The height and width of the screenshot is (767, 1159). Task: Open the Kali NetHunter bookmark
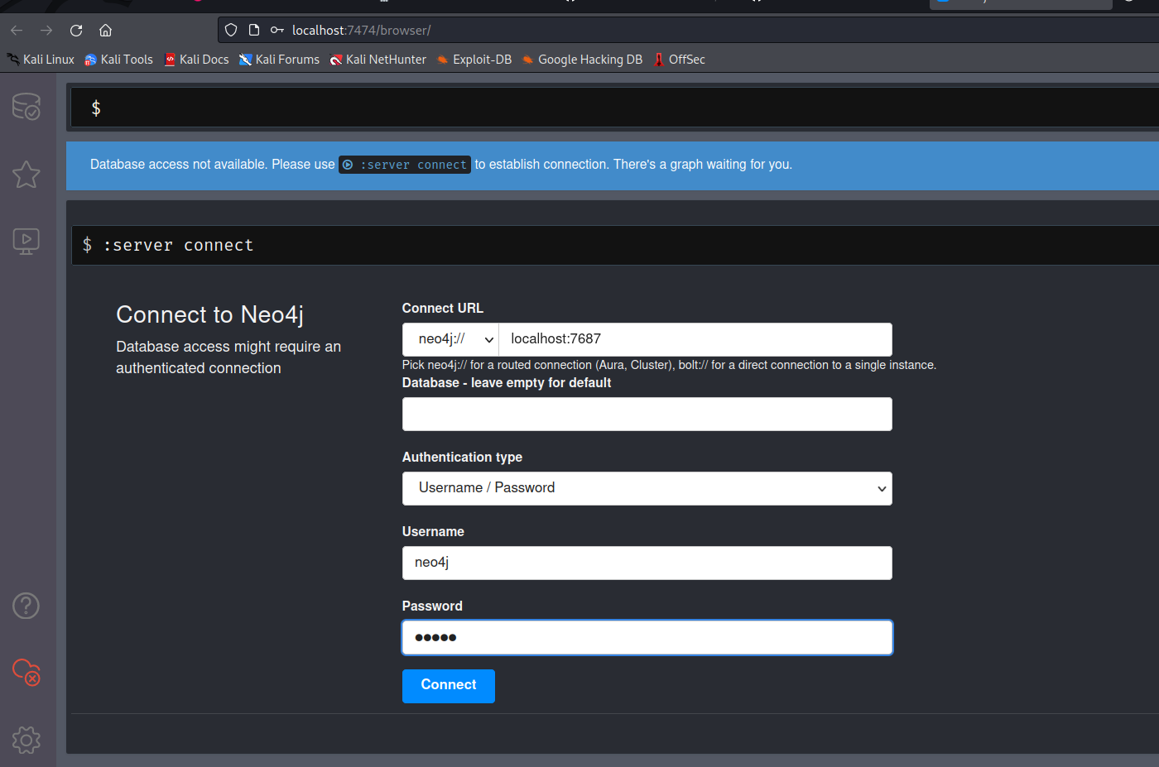(x=378, y=60)
